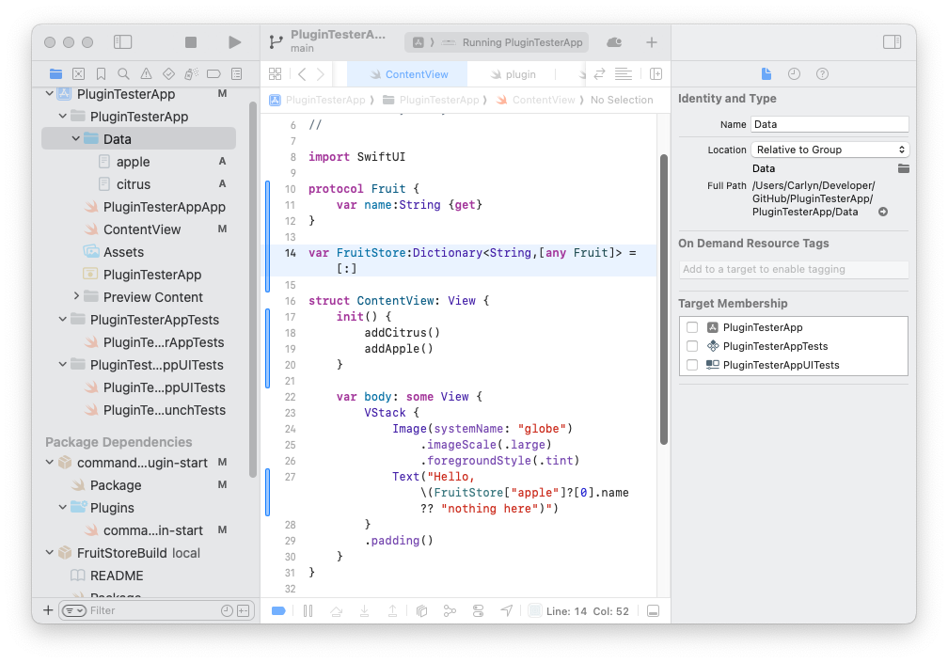Switch to the plugin editor tab
Image resolution: width=948 pixels, height=663 pixels.
pyautogui.click(x=513, y=74)
